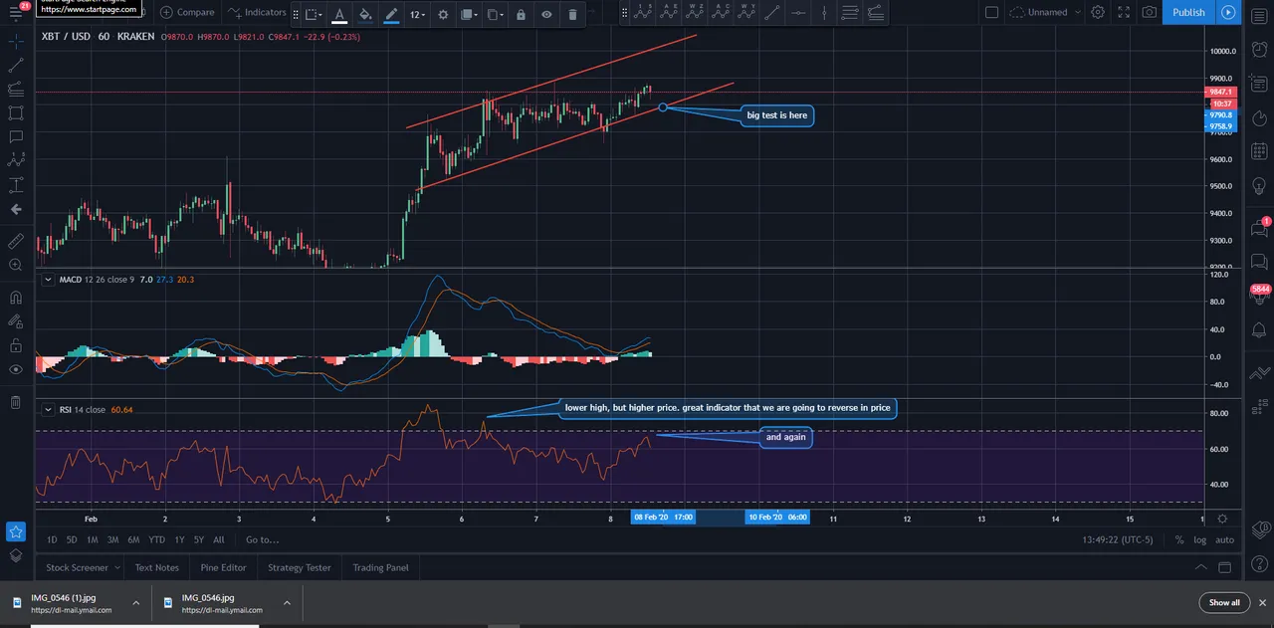Open the prediction and measurement tools
Viewport: 1274px width, 628px height.
(16, 185)
